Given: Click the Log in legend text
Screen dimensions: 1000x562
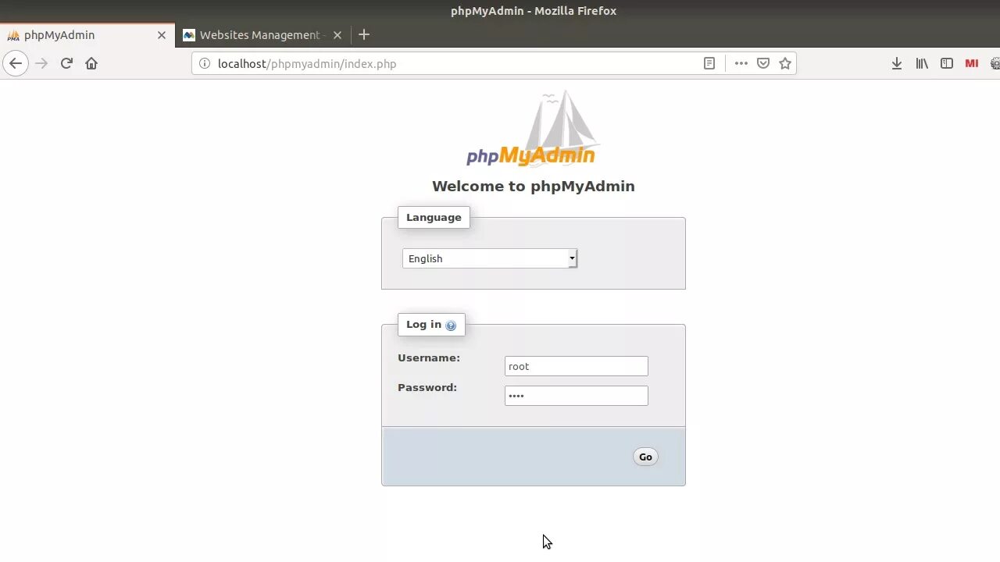Looking at the screenshot, I should click(x=423, y=324).
